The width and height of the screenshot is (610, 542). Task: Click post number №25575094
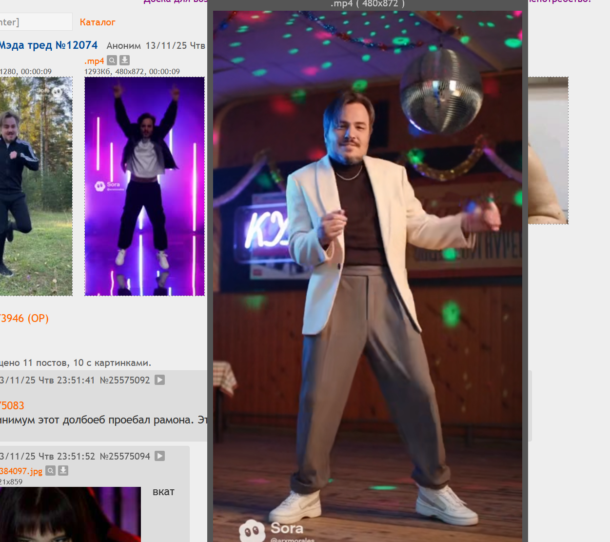pos(125,456)
